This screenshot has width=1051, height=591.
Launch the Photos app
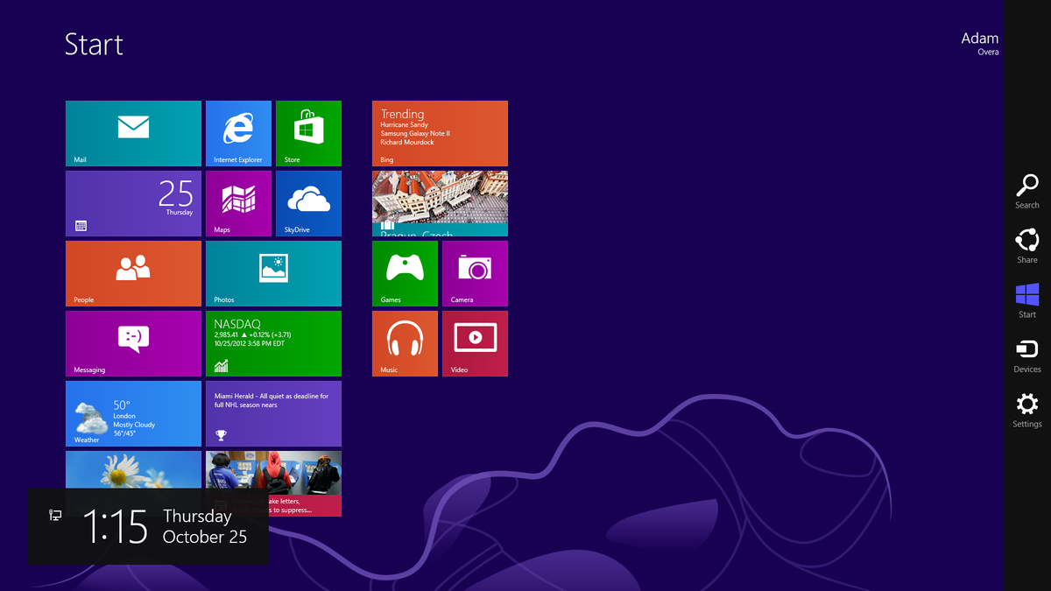pyautogui.click(x=273, y=273)
